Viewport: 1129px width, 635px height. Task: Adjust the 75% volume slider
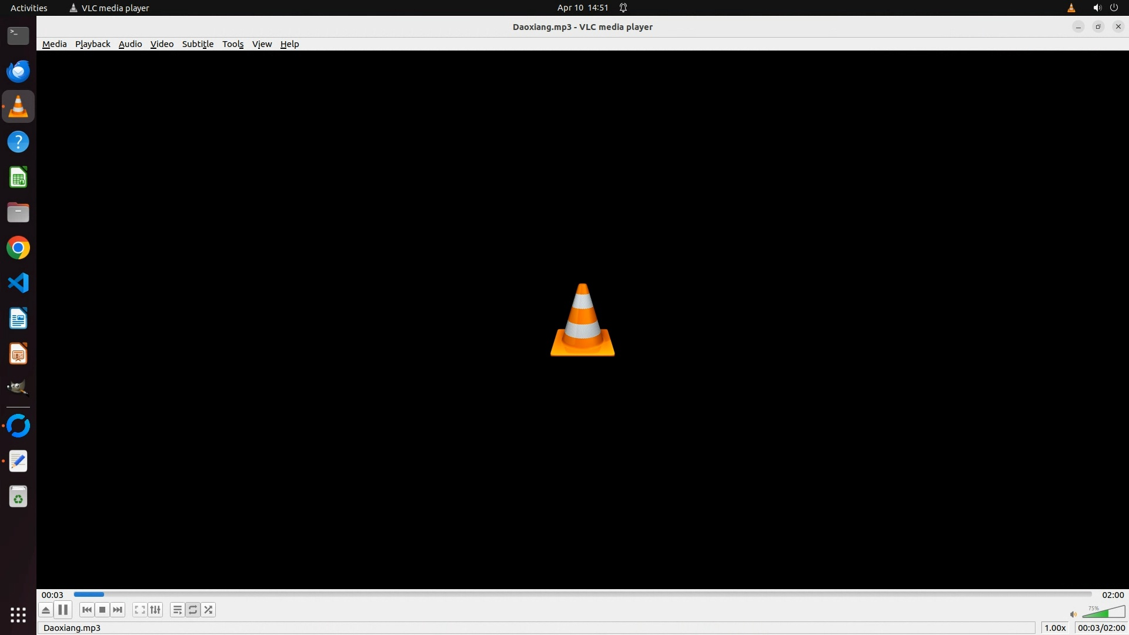(1104, 613)
